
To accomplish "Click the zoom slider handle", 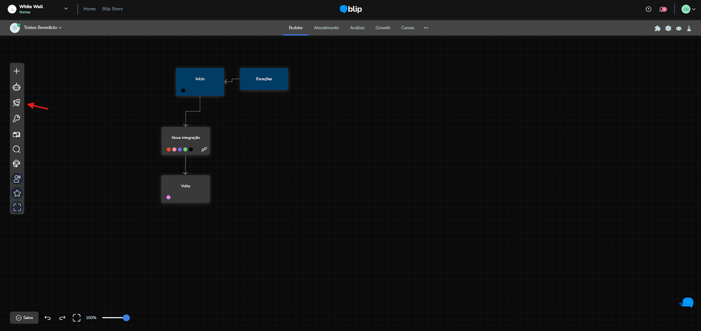I will pos(126,318).
